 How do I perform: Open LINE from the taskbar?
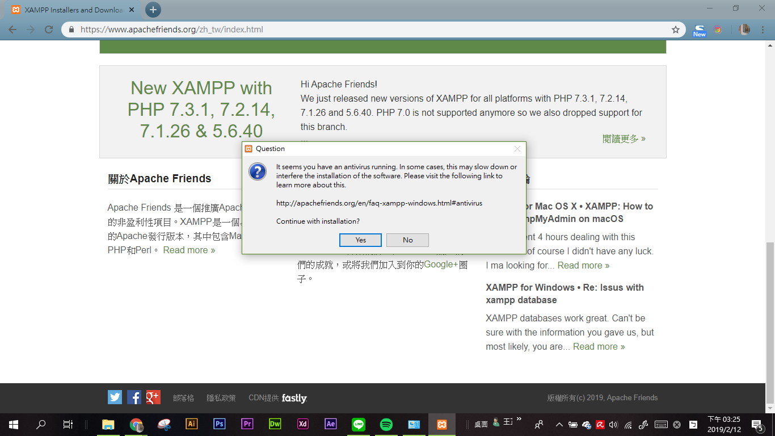(x=358, y=424)
